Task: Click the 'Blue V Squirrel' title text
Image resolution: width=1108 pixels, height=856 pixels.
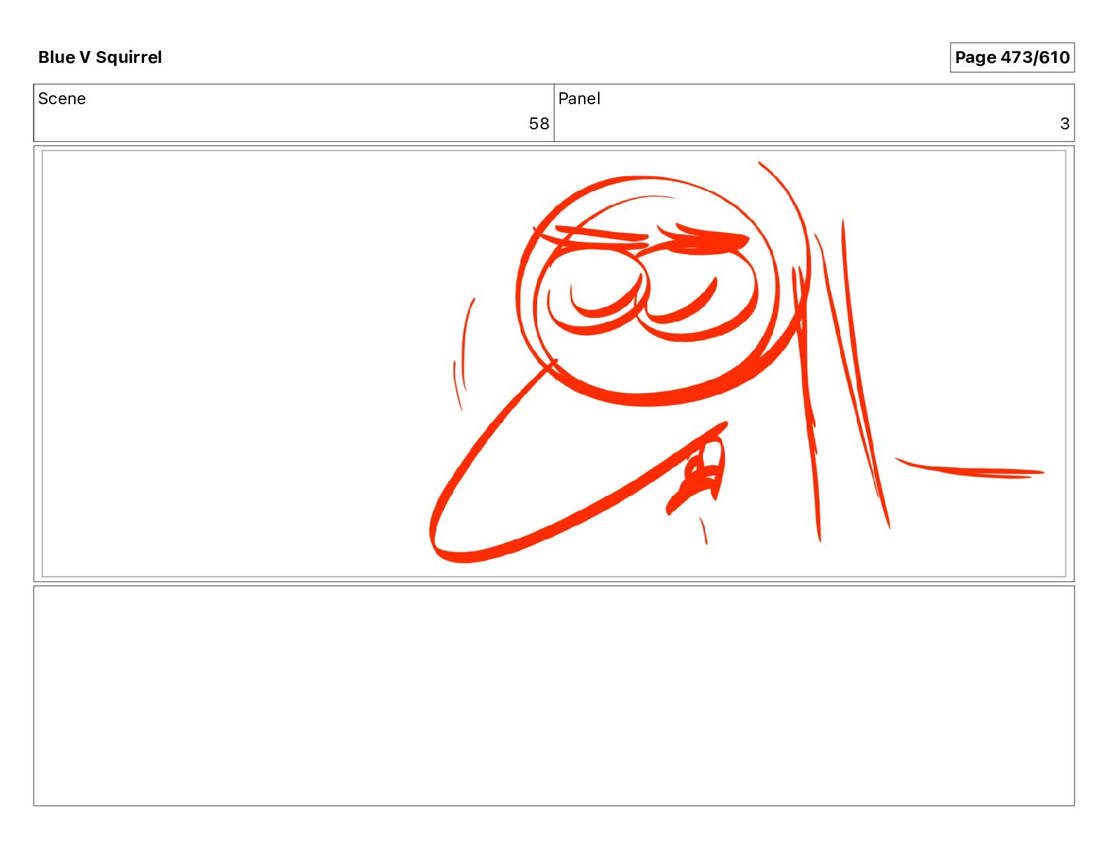Action: 100,57
